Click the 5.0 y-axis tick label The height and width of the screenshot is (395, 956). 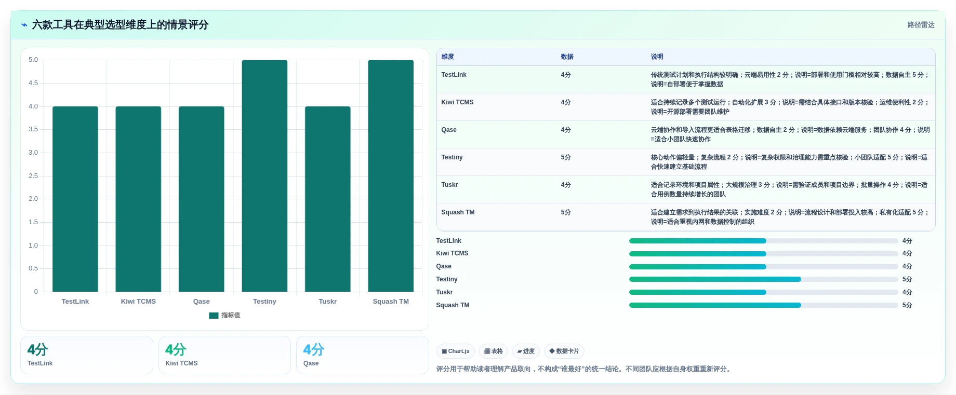coord(33,60)
